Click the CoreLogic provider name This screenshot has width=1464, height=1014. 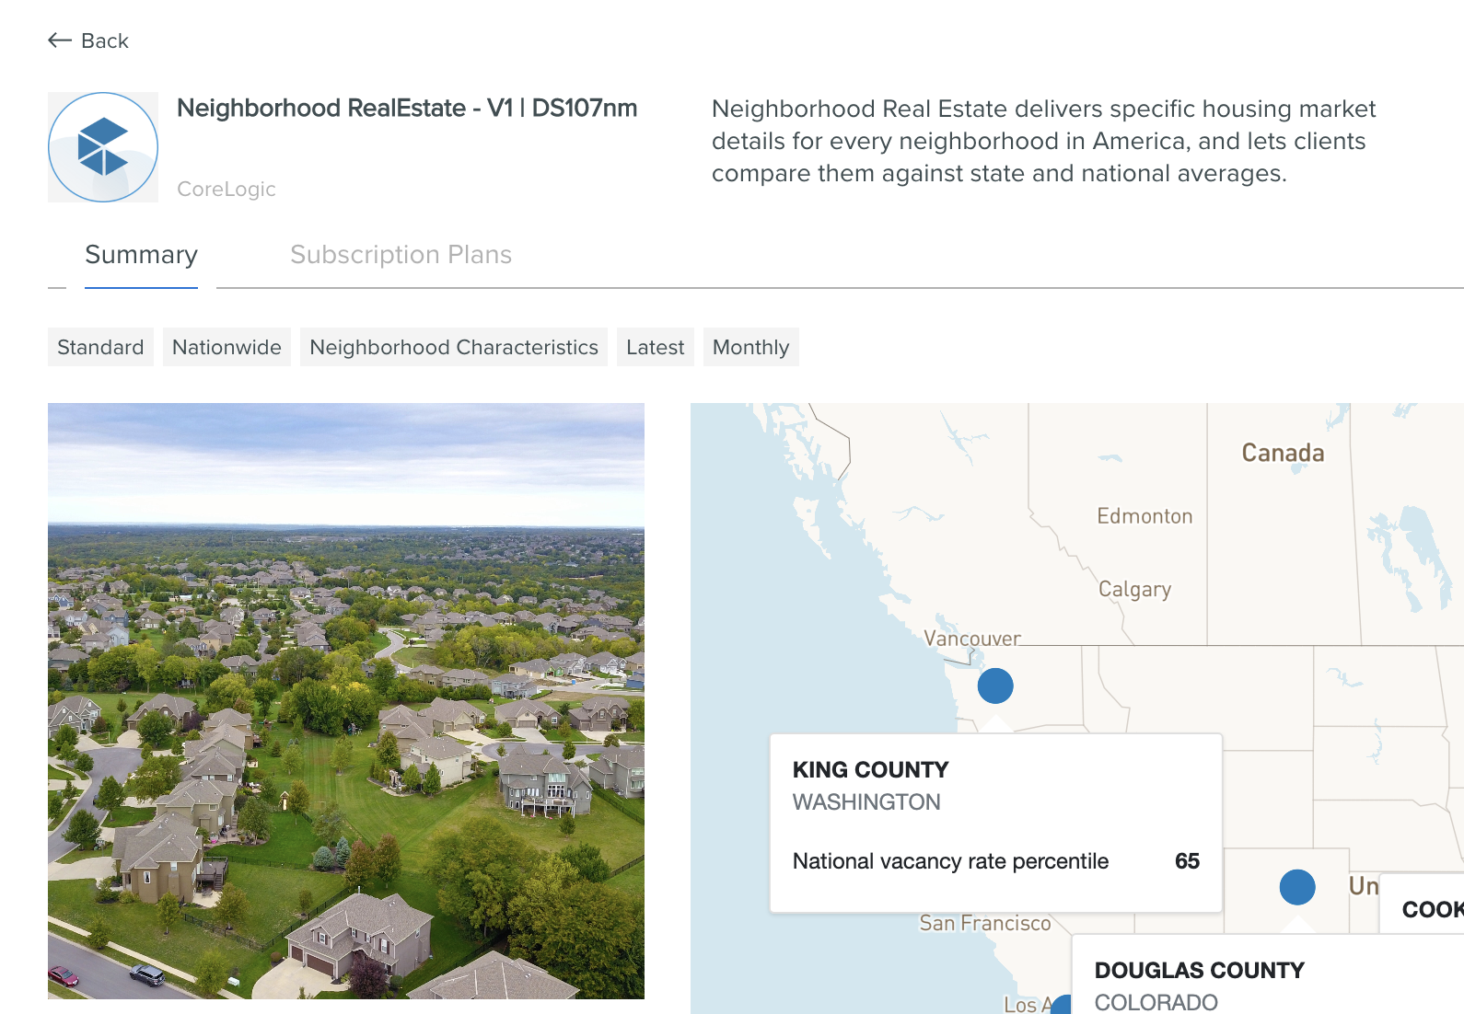[227, 189]
